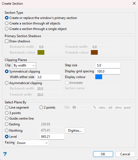Confirm with the OK button
The width and height of the screenshot is (138, 160).
[103, 154]
